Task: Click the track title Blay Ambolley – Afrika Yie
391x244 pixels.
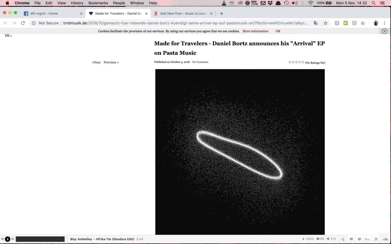Action: (102, 239)
